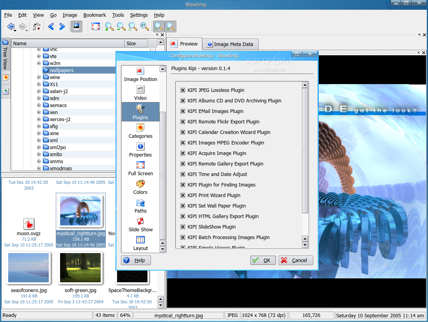Open the Paths configuration section

tap(140, 206)
